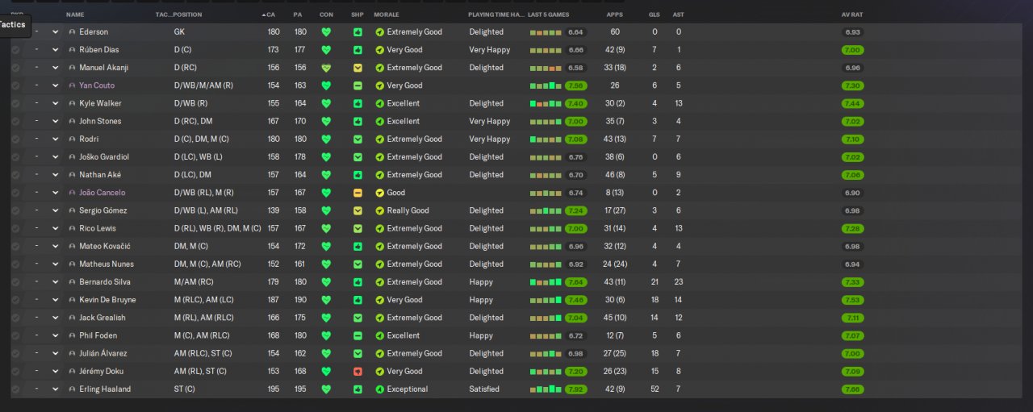Click the player info icon beside Rúben Dias
The width and height of the screenshot is (1033, 412).
pos(72,50)
